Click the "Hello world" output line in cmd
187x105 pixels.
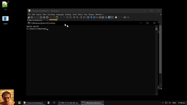pos(32,27)
